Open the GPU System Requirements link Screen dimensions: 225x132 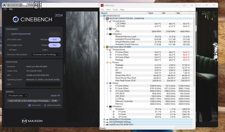(x=21, y=34)
